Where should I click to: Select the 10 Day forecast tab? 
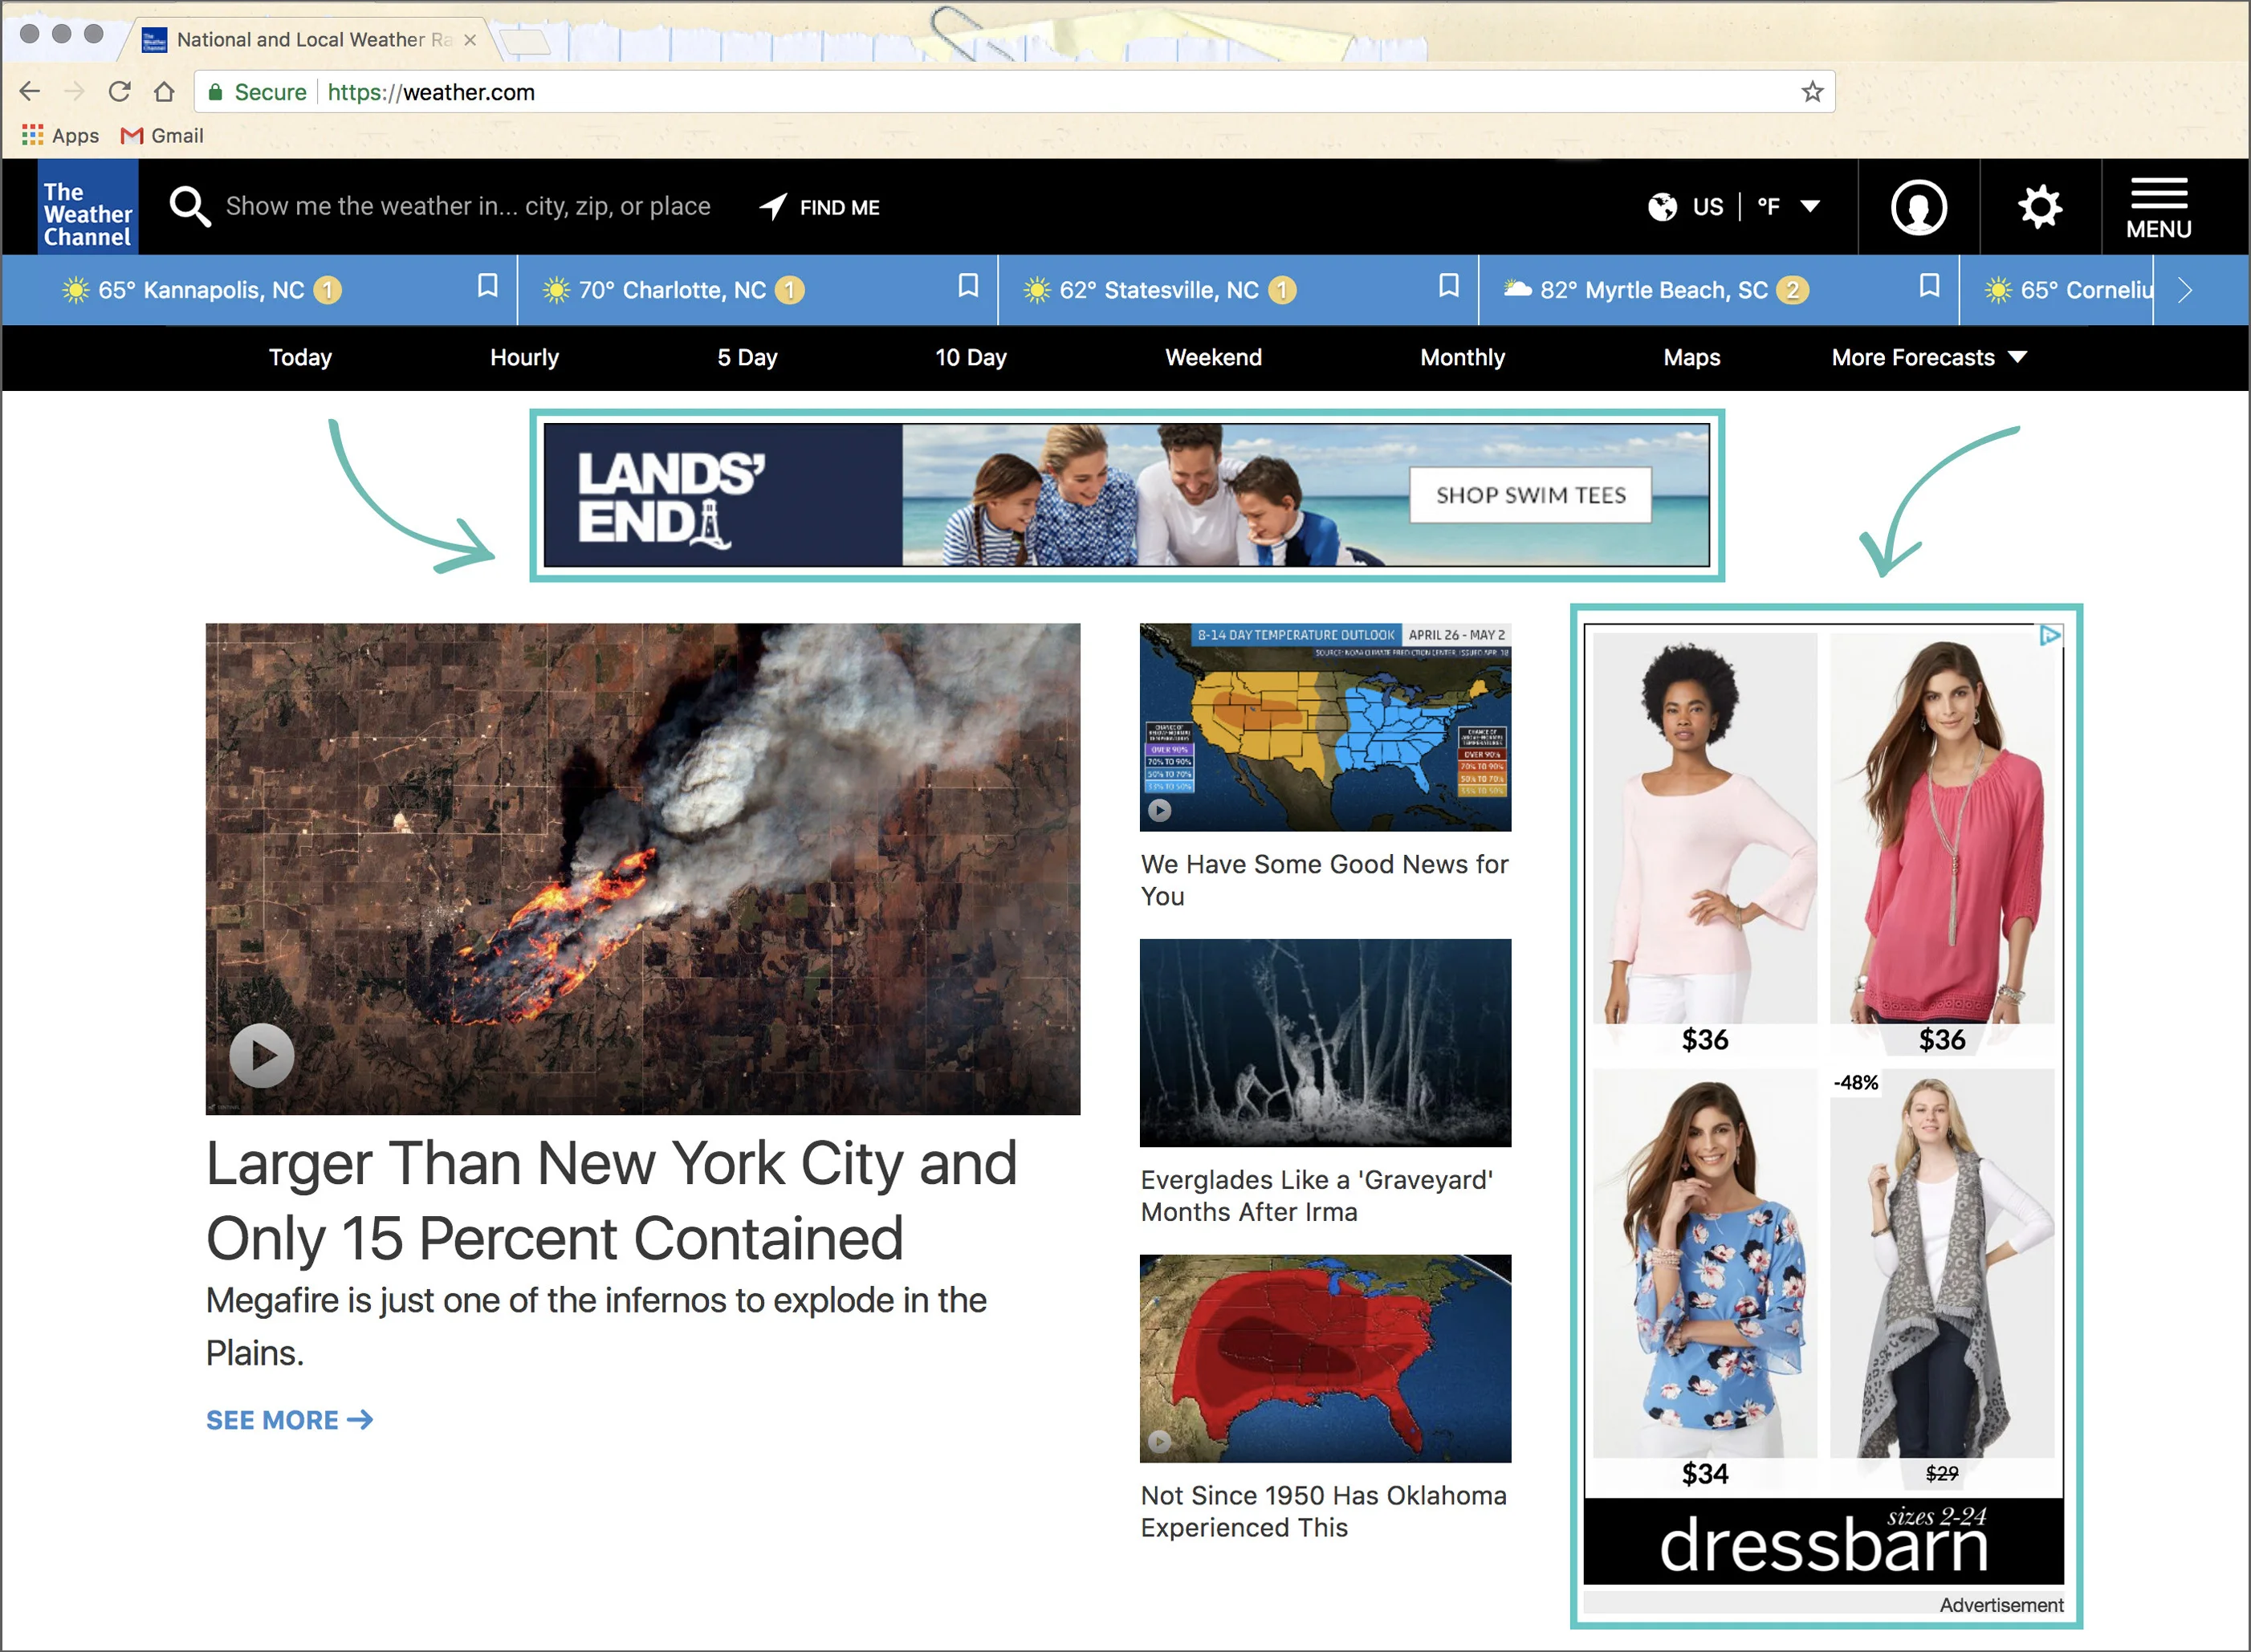point(970,357)
